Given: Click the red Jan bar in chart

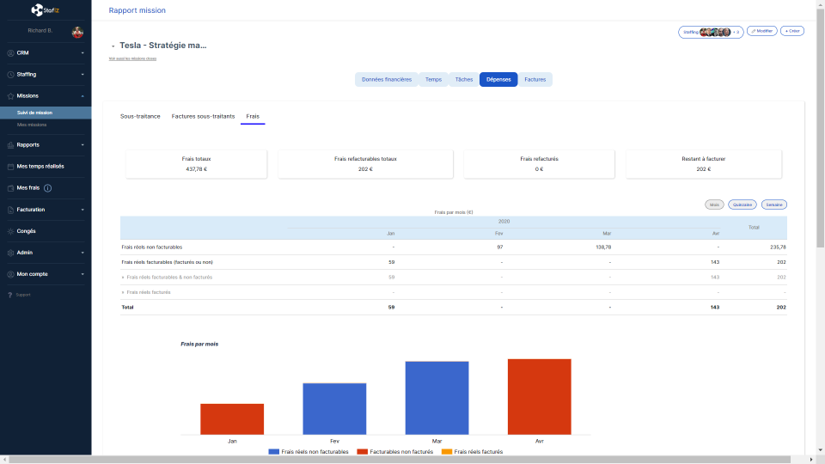Looking at the screenshot, I should click(x=232, y=419).
